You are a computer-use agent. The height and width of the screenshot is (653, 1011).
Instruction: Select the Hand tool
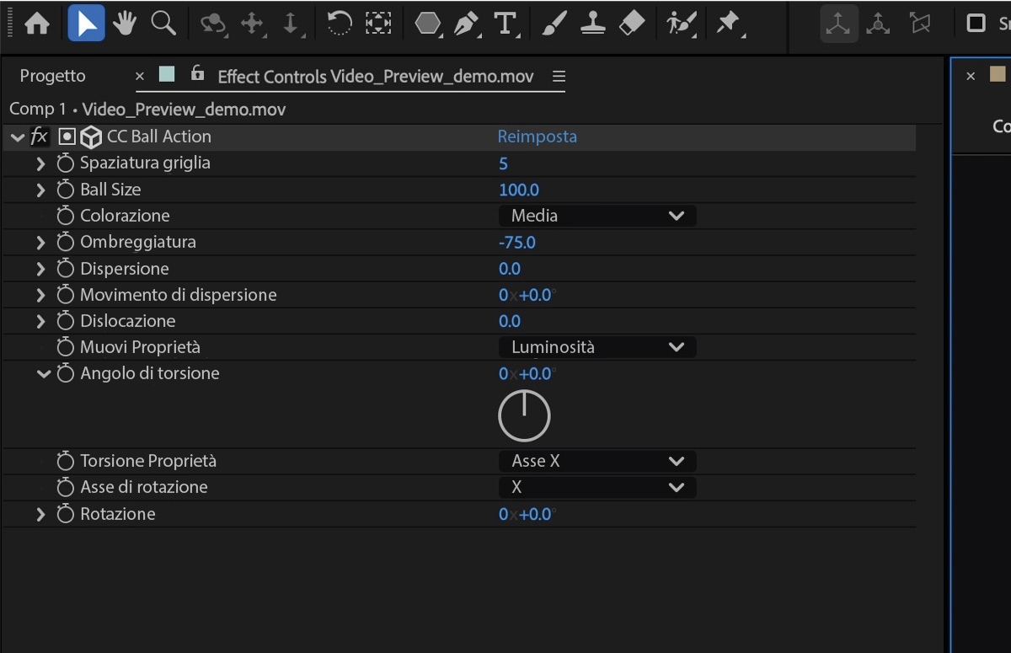124,24
